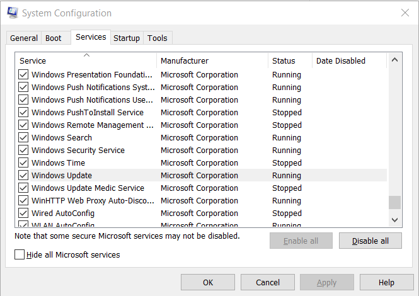The width and height of the screenshot is (419, 296).
Task: Enable Hide all Microsoft services checkbox
Action: point(20,254)
